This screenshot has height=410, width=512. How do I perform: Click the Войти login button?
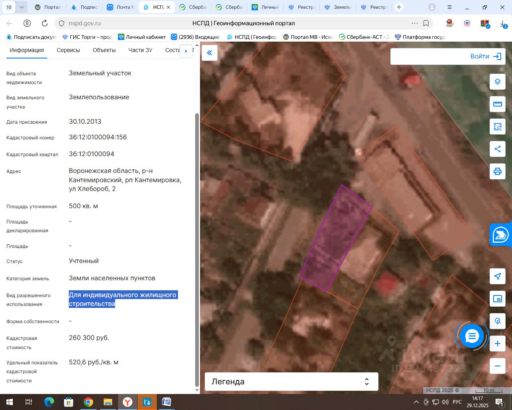[x=486, y=56]
